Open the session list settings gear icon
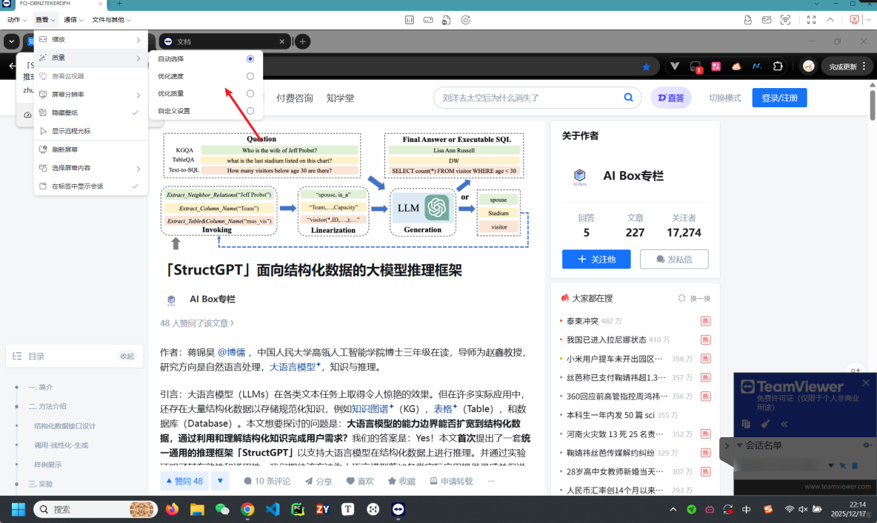877x523 pixels. coord(865,445)
